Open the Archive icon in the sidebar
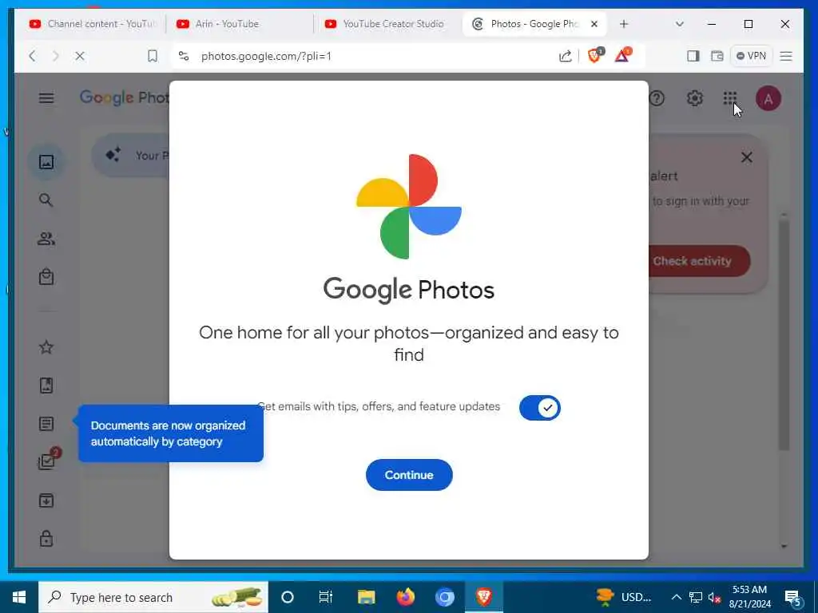 coord(46,500)
